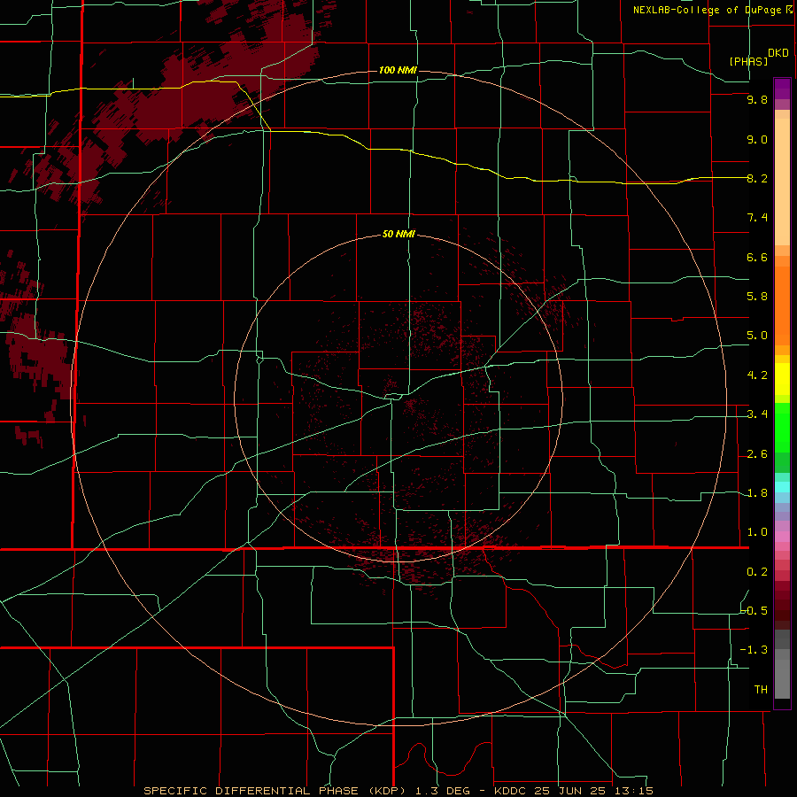This screenshot has height=797, width=797.
Task: Click the bright yellow band of the color bar
Action: pos(782,379)
